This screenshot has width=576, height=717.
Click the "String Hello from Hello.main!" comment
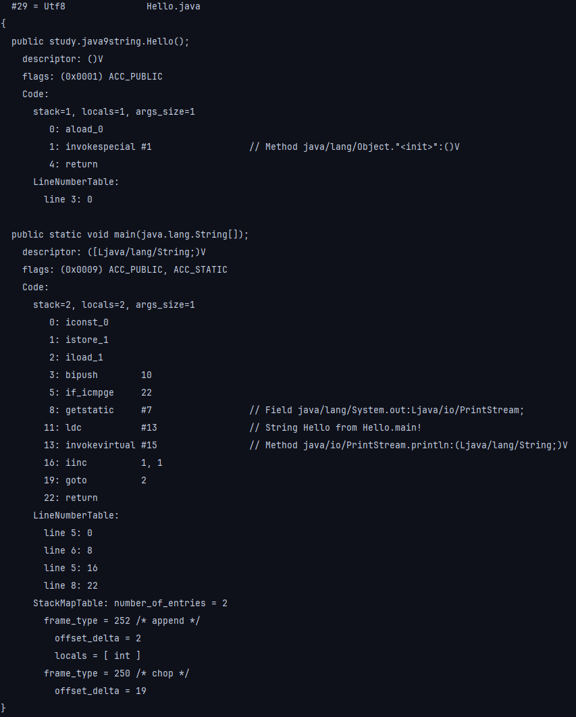tap(335, 428)
